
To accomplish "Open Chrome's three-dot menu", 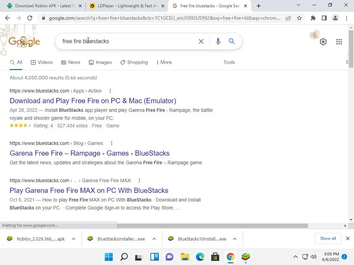I will click(346, 18).
